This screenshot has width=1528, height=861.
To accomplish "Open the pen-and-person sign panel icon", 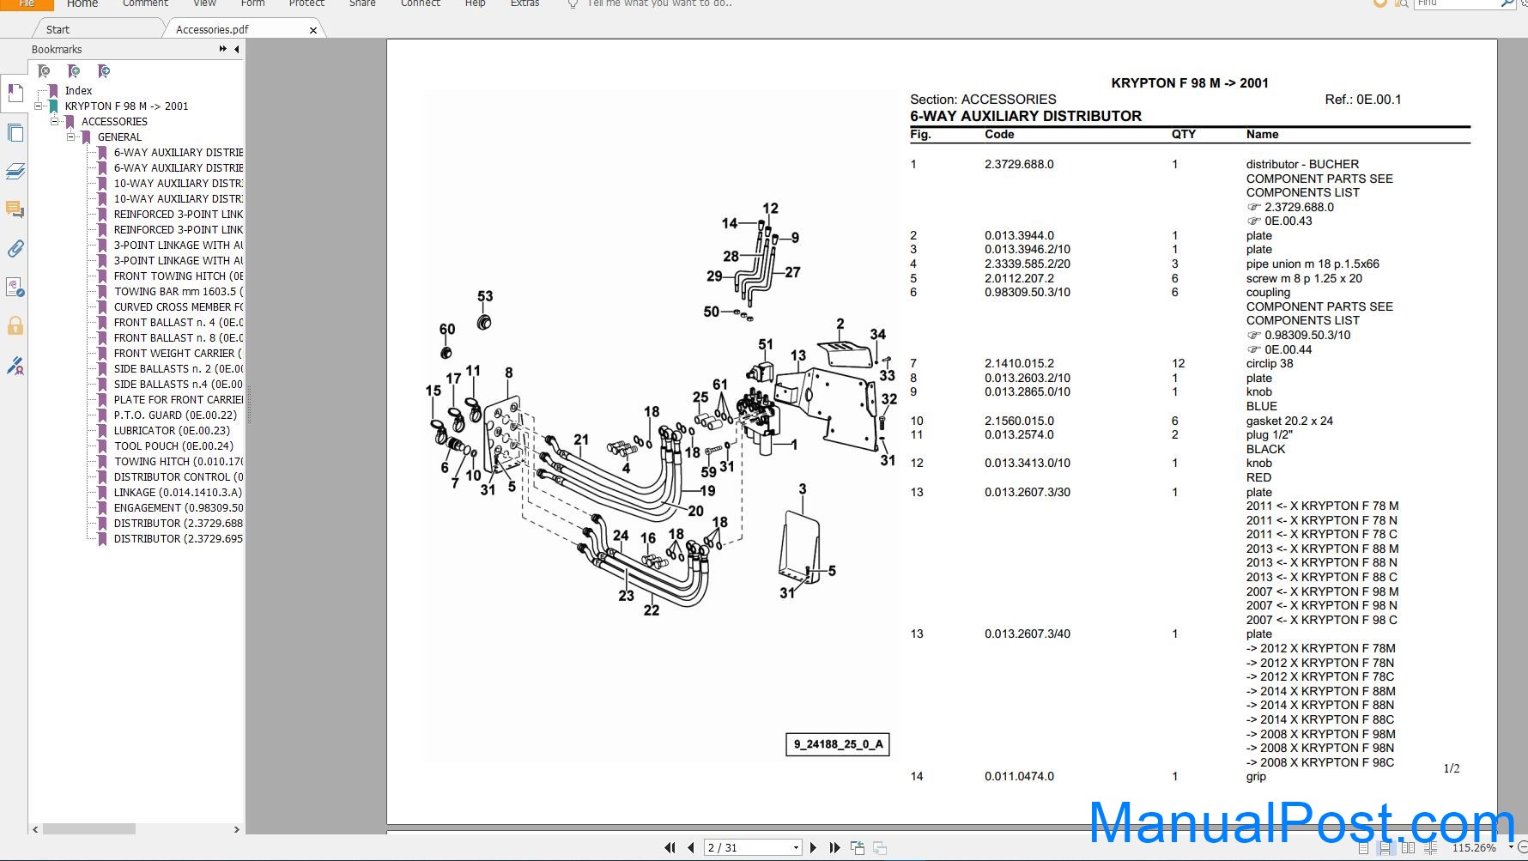I will pos(15,367).
